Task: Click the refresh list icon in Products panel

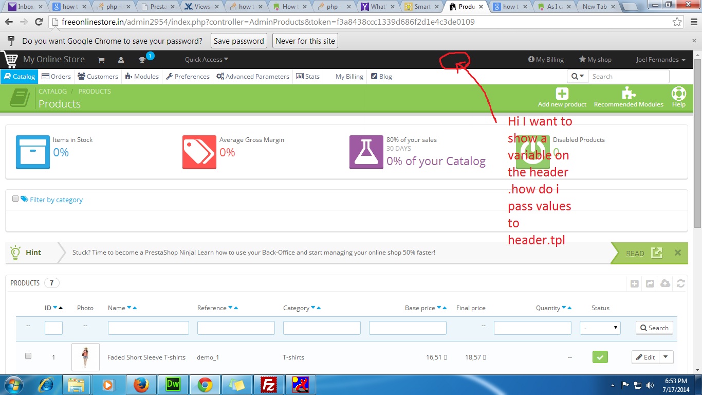Action: point(681,283)
